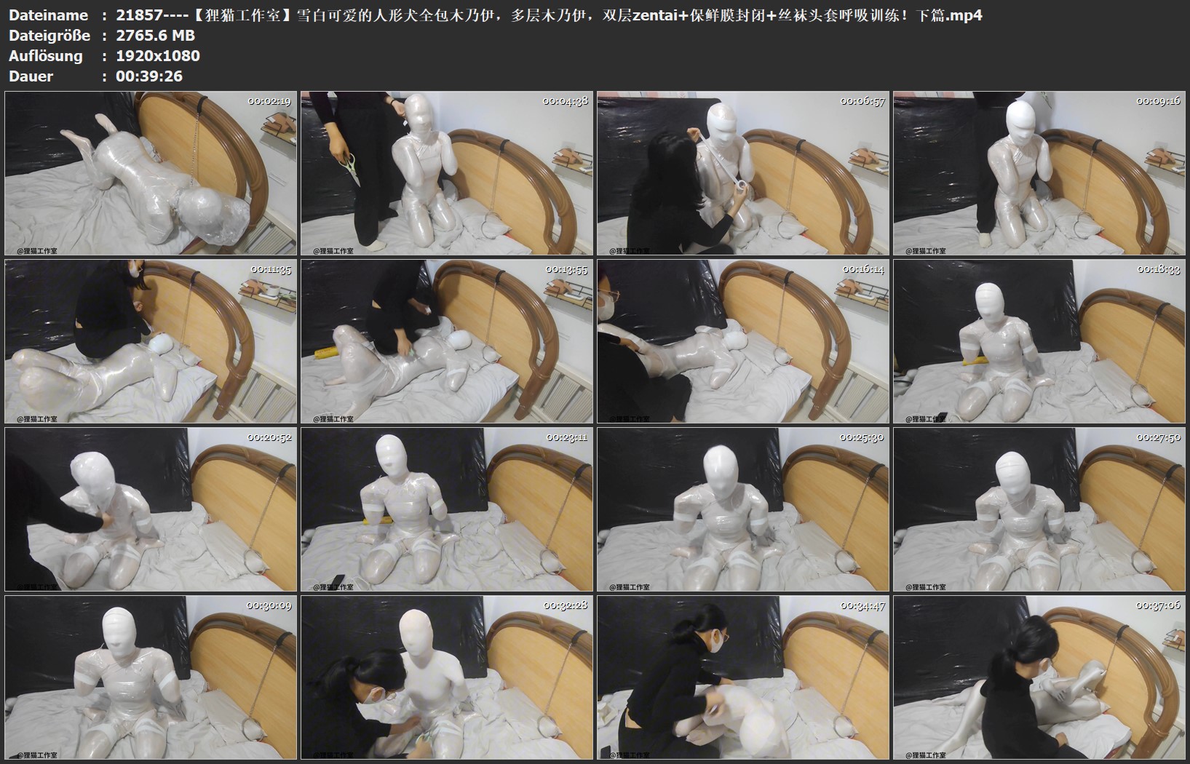The image size is (1190, 764).
Task: Click the thumbnail timestamped 00:02:19
Action: click(x=151, y=173)
